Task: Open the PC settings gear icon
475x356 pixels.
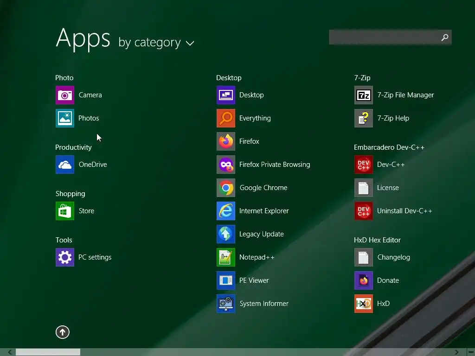Action: [x=65, y=257]
